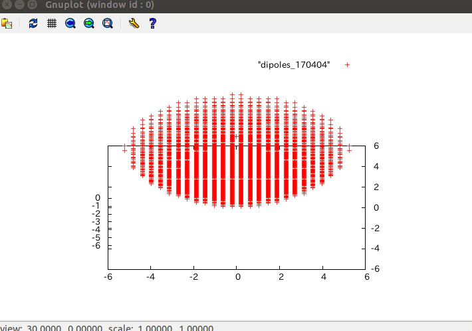Click the bottom axis label -4
Viewport: 472px width, 331px height.
click(x=150, y=277)
